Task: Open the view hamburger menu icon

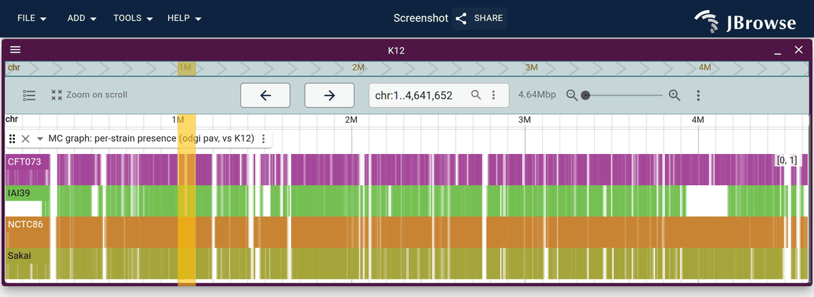Action: coord(16,50)
